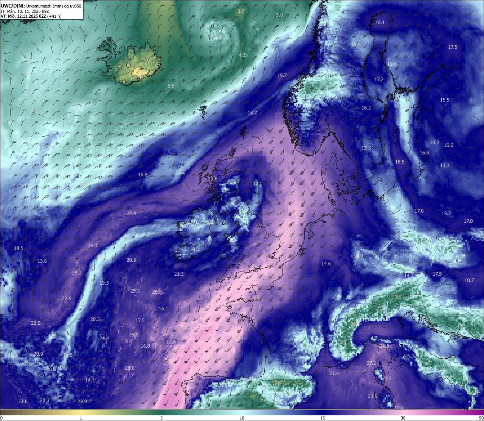Click the 17.2 value over Sweden

coord(379,79)
